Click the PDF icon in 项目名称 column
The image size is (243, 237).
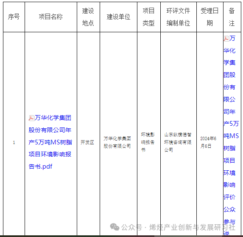click(31, 118)
